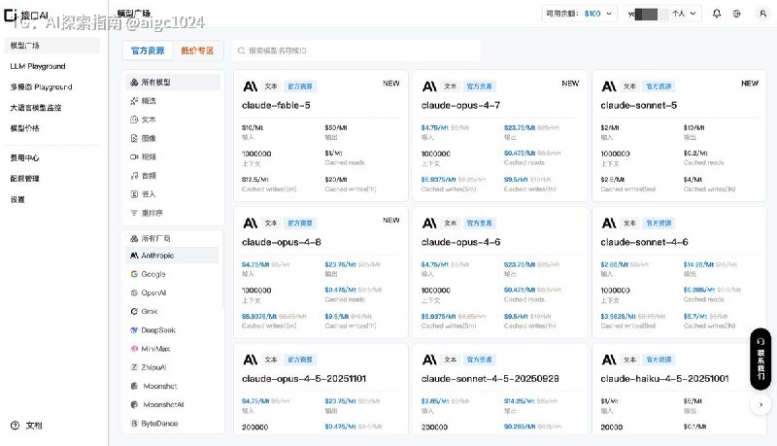Click the 接口AI logo
This screenshot has height=446, width=777.
pos(26,15)
